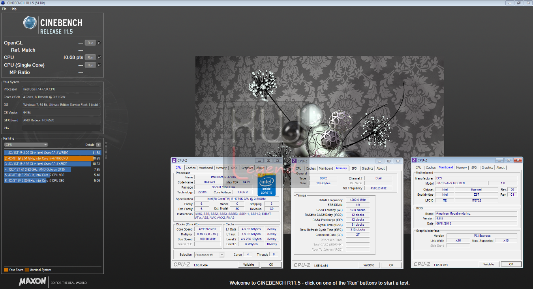533x289 pixels.
Task: Open CPU tab in the Memory CPU-Z window
Action: [x=298, y=168]
